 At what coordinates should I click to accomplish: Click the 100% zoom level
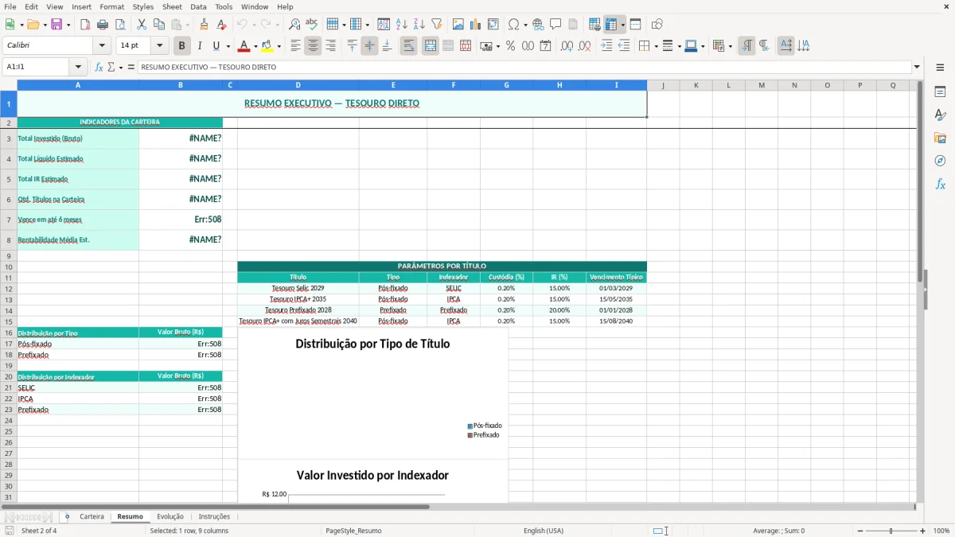click(941, 531)
